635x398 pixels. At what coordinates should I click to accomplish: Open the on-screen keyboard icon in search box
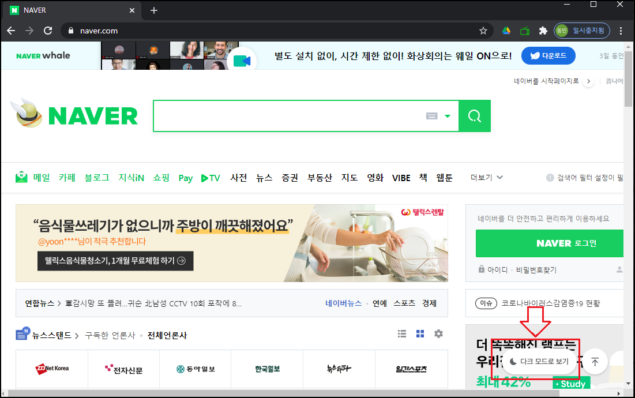[x=432, y=116]
